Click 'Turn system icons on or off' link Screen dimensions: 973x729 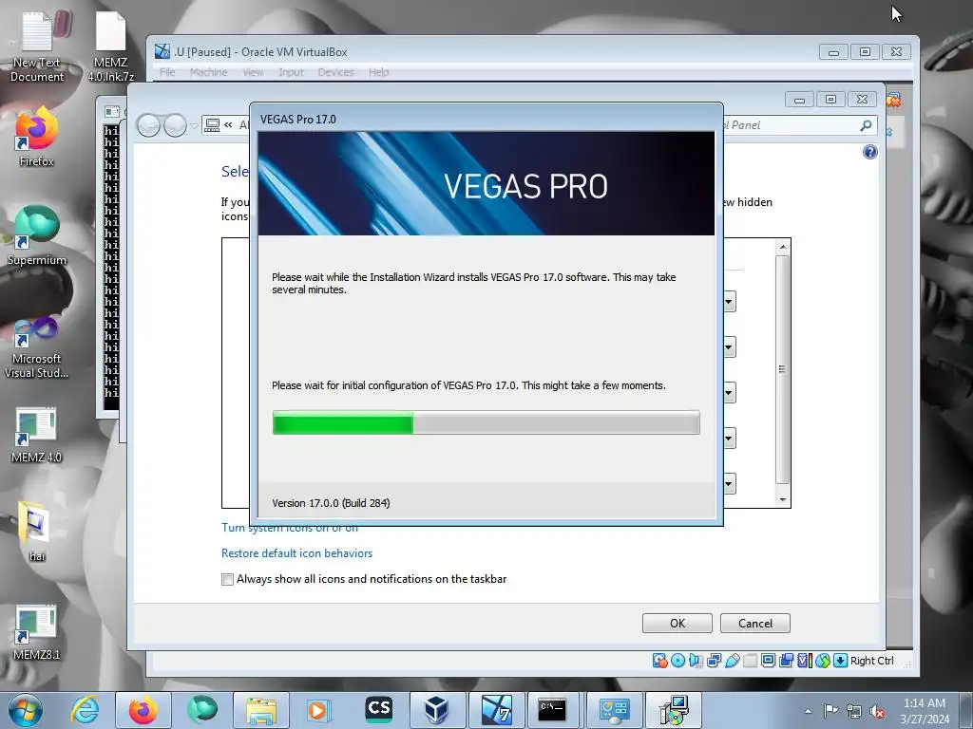(x=290, y=528)
